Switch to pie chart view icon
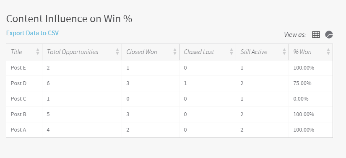Screen dimensions: 346x158 [329, 35]
